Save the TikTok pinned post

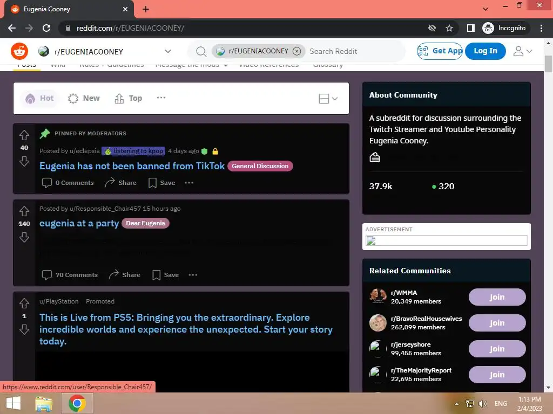161,183
